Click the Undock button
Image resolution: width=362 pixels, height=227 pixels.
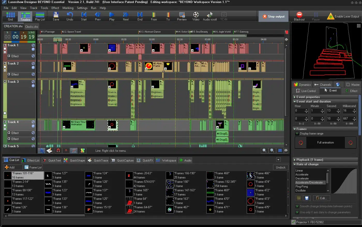click(x=281, y=168)
